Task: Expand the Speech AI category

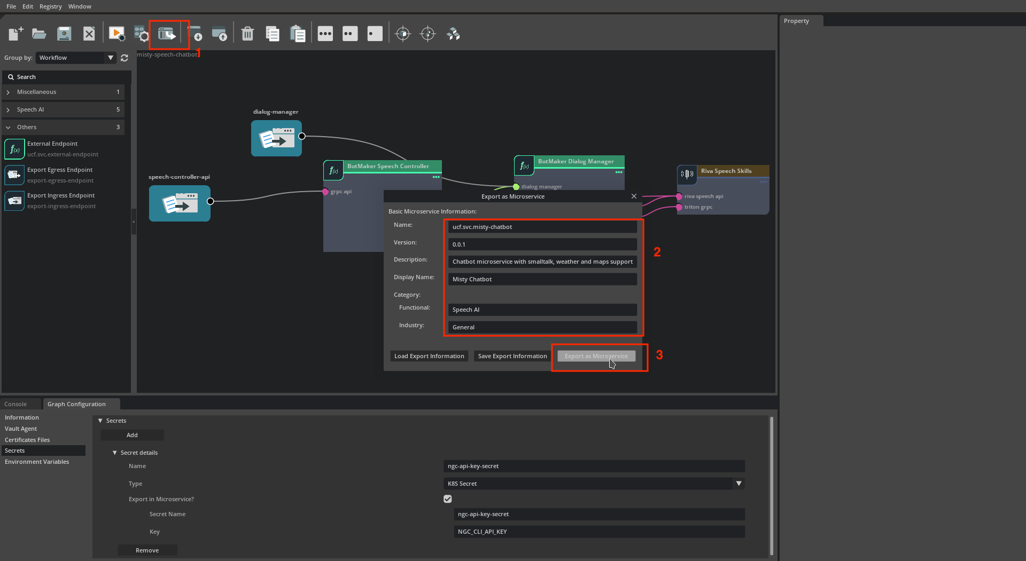Action: [8, 110]
